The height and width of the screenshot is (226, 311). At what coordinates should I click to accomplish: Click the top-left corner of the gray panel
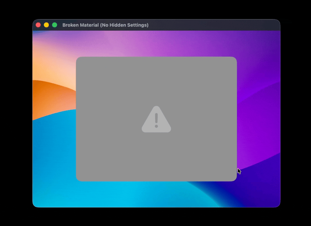click(x=78, y=58)
